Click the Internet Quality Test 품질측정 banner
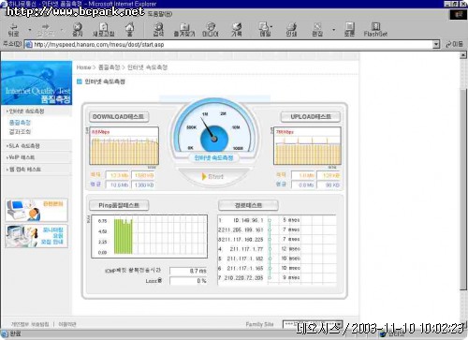The image size is (468, 340). point(37,83)
